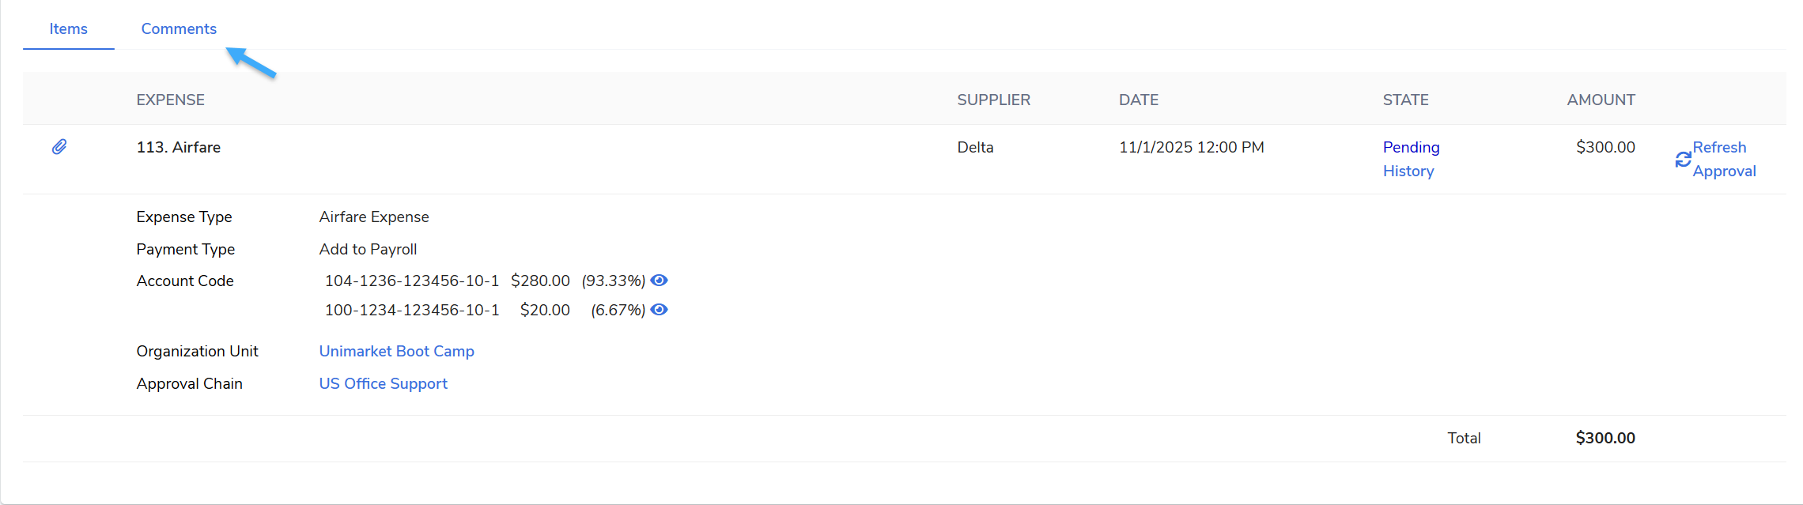Click the STATE column header
This screenshot has height=505, width=1803.
[1405, 100]
